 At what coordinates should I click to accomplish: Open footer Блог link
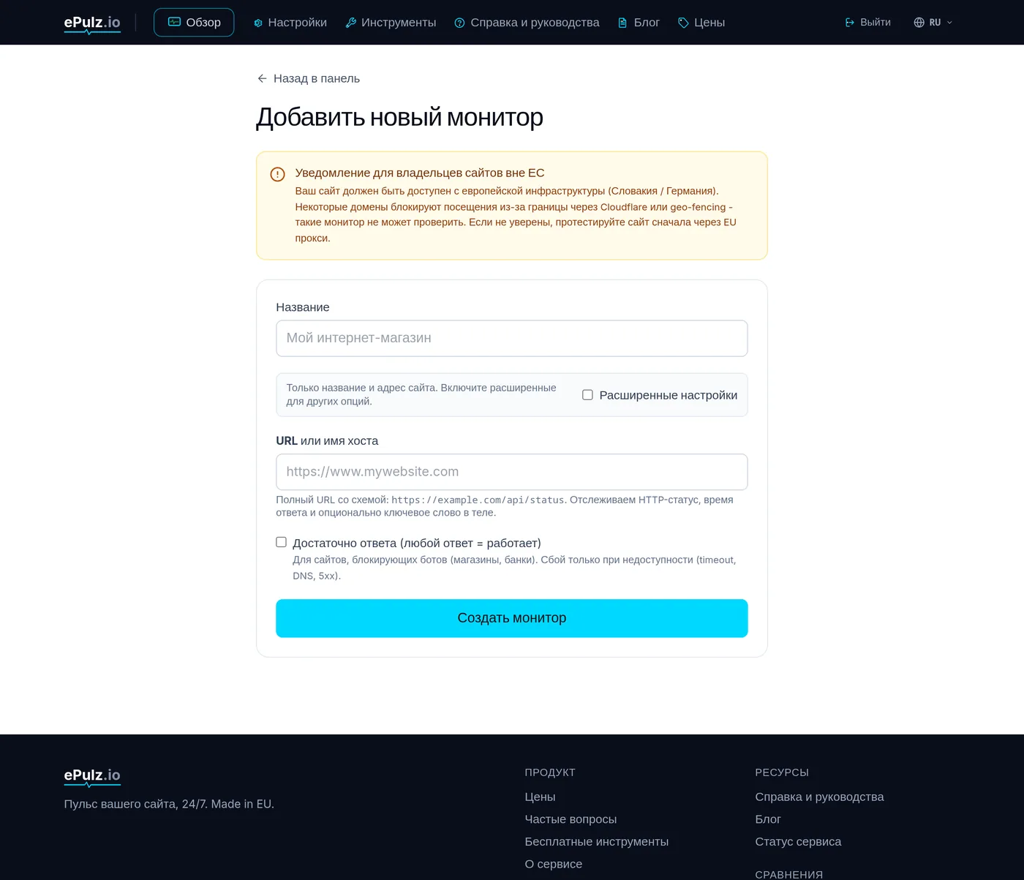point(768,819)
